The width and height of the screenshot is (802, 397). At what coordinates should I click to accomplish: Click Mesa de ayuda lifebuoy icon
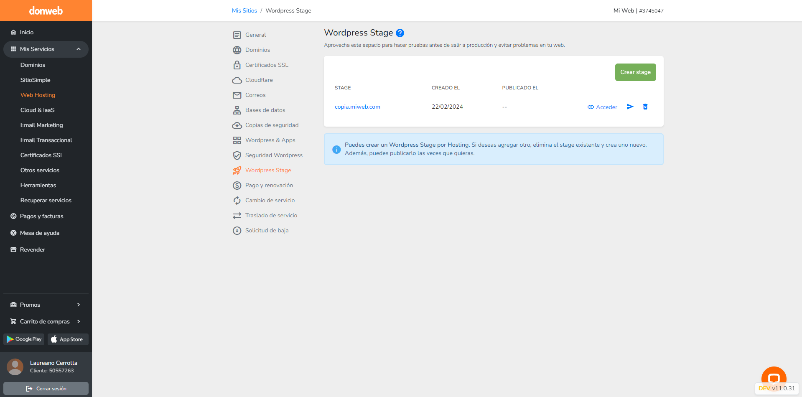pyautogui.click(x=13, y=233)
